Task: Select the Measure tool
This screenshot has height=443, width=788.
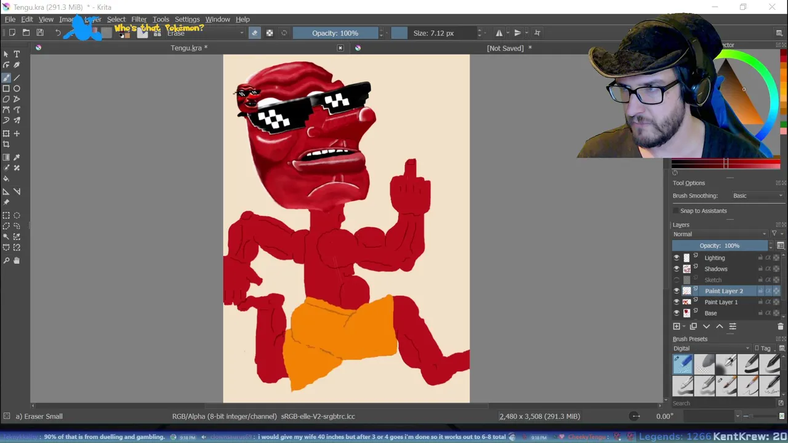Action: (17, 191)
